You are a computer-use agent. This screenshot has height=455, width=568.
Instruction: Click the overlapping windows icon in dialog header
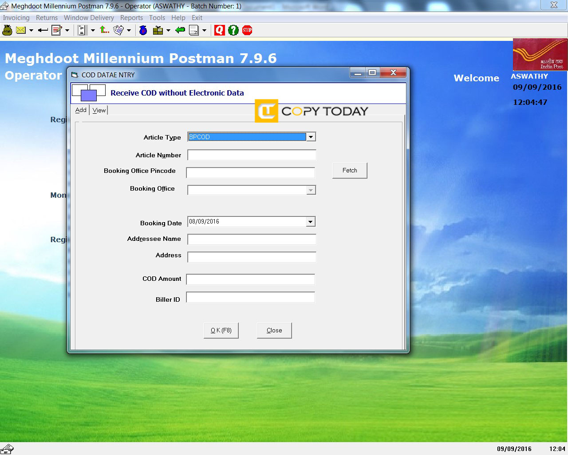pos(88,92)
